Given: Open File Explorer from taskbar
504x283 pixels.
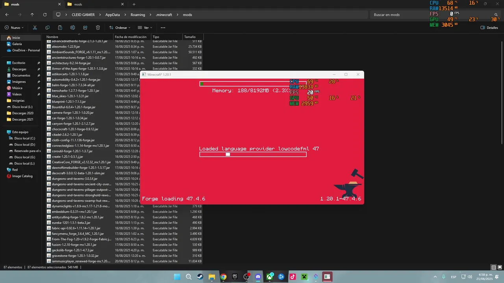Looking at the screenshot, I should 212,277.
